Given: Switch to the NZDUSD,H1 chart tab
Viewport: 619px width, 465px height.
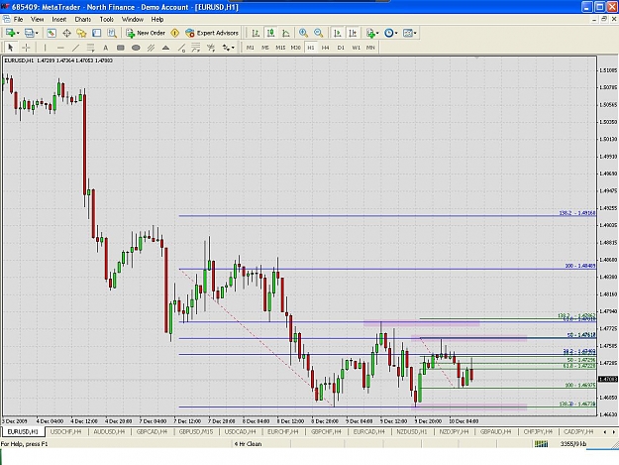Looking at the screenshot, I should click(x=412, y=432).
